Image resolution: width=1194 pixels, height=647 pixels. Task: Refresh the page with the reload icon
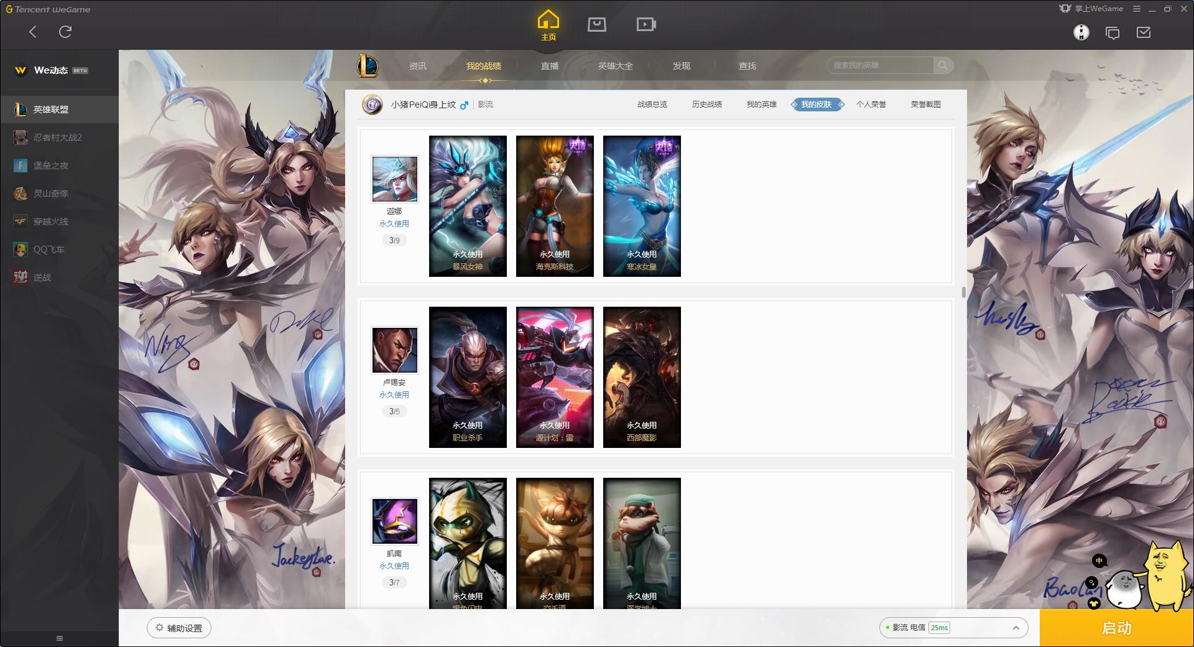click(x=65, y=32)
